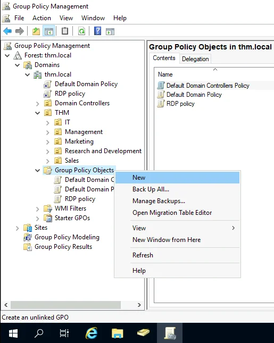The height and width of the screenshot is (343, 274).
Task: Expand the Sites node
Action: tap(17, 228)
